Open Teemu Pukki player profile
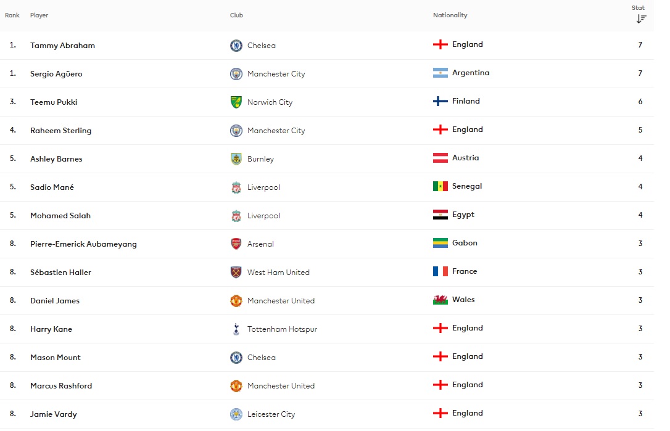Screen dimensions: 670x431 [x=54, y=102]
